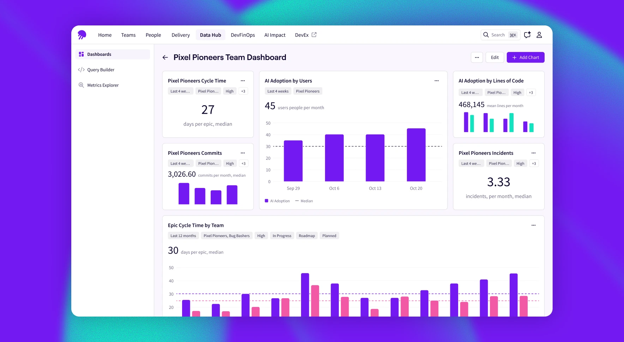Open the search field with the magnifier icon
The height and width of the screenshot is (342, 624).
[x=486, y=35]
